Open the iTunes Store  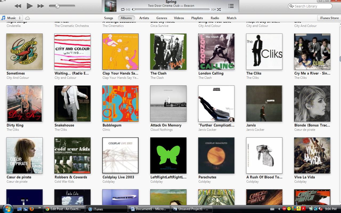point(329,18)
